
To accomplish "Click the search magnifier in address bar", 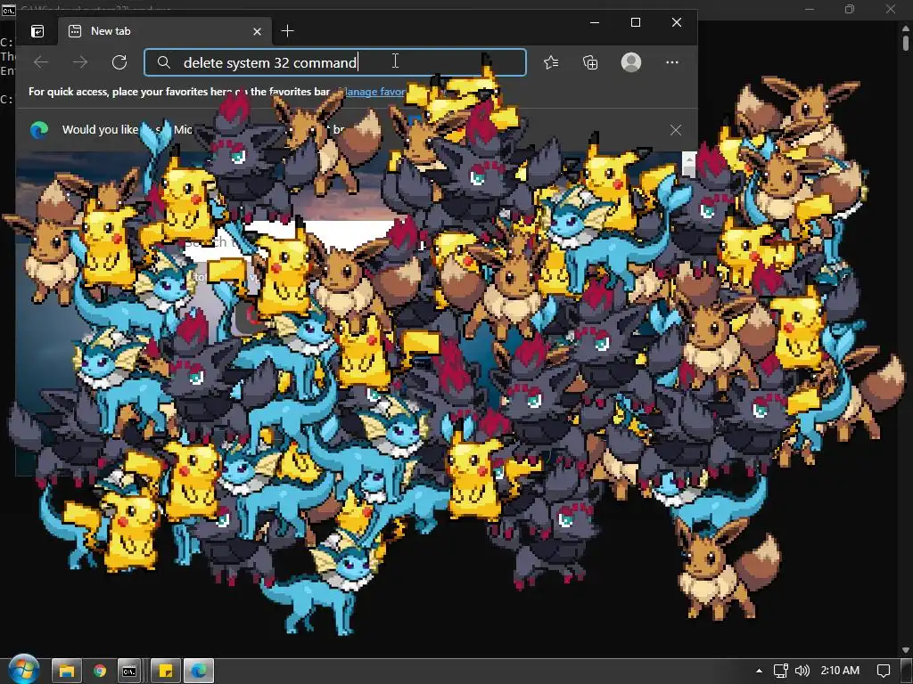I will [164, 62].
